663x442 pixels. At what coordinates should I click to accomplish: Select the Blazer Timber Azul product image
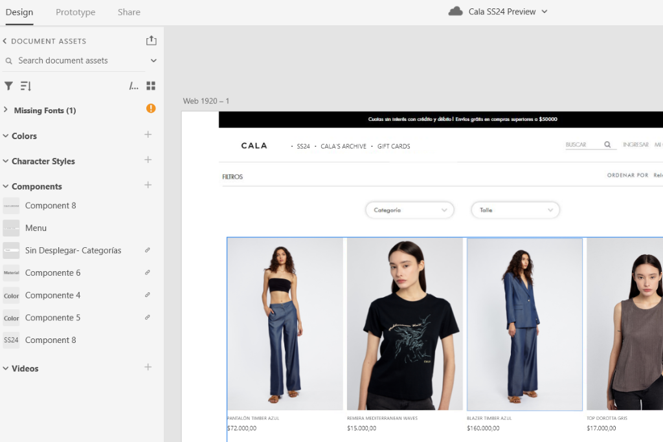coord(524,324)
